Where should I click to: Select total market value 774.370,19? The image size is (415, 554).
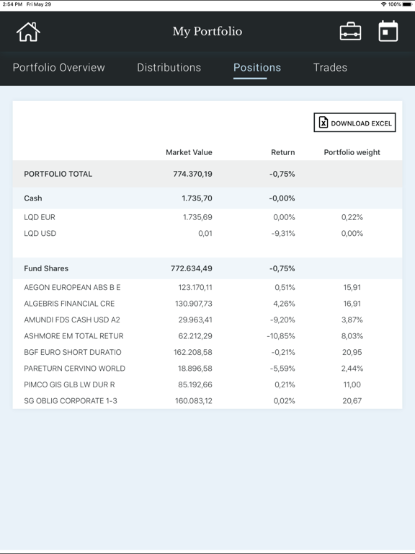[x=192, y=174]
